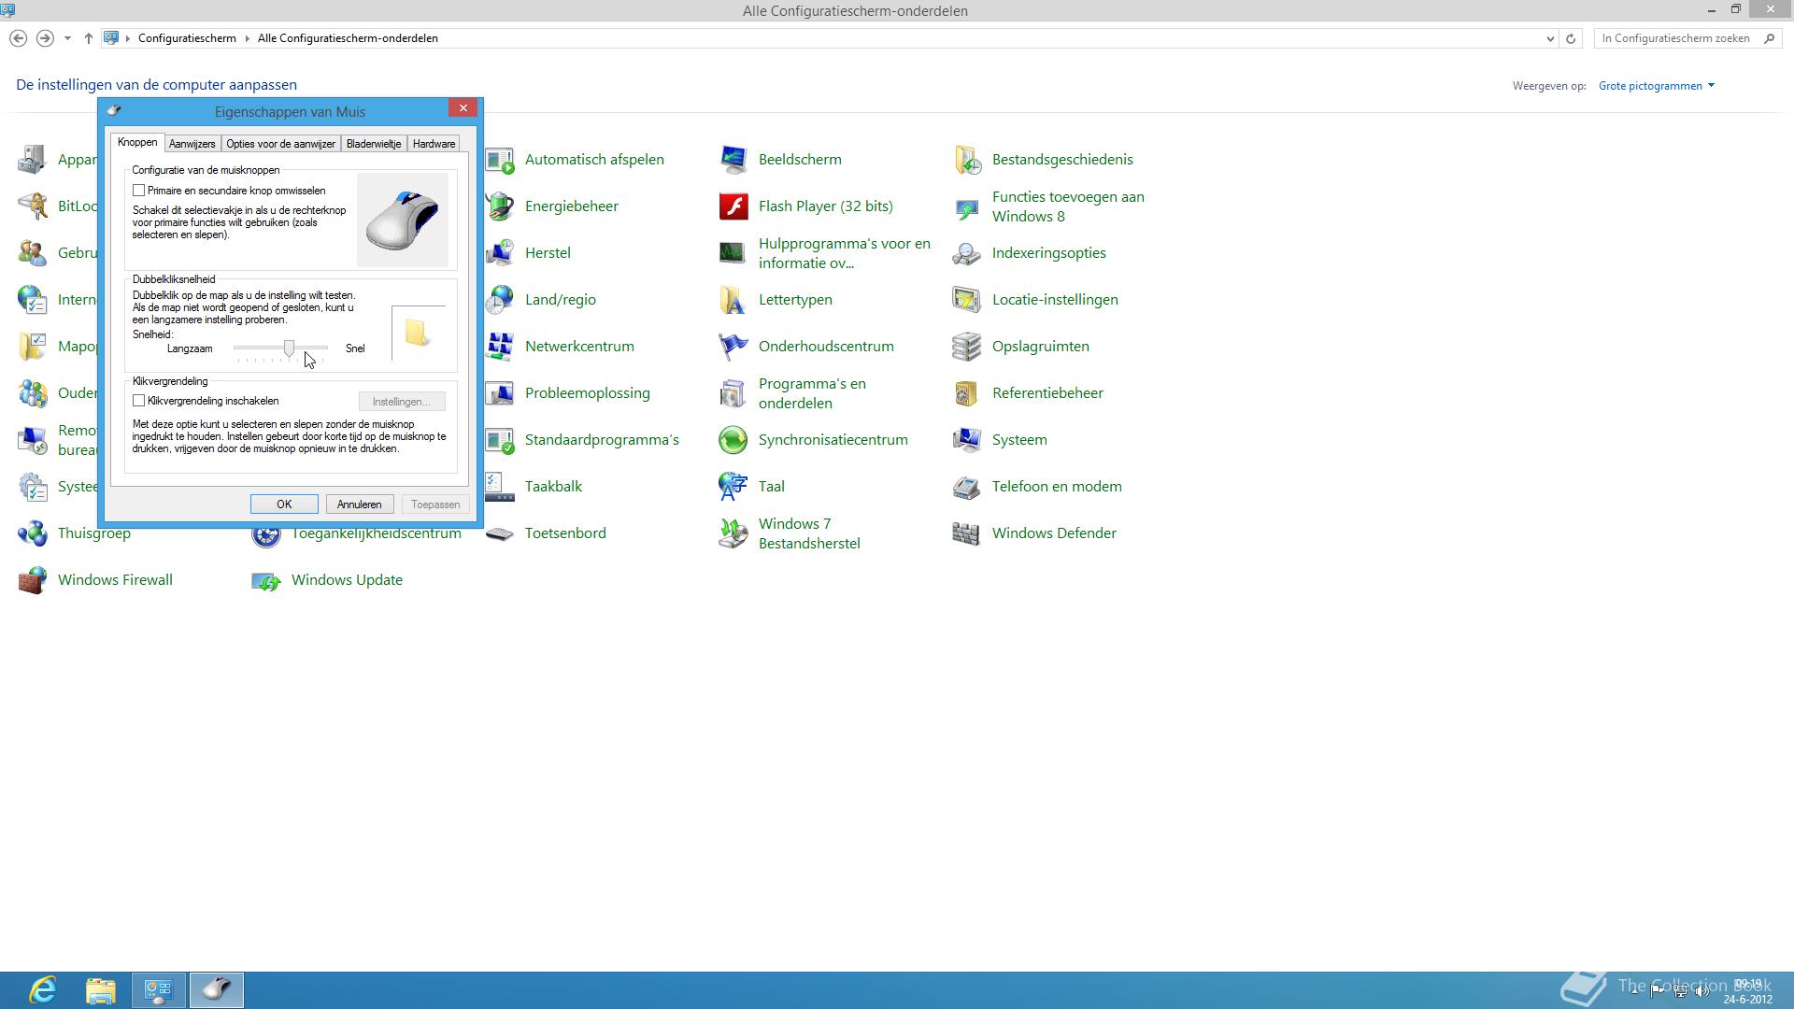Open the Windows Defender icon
Viewport: 1794px width, 1009px height.
pos(967,533)
